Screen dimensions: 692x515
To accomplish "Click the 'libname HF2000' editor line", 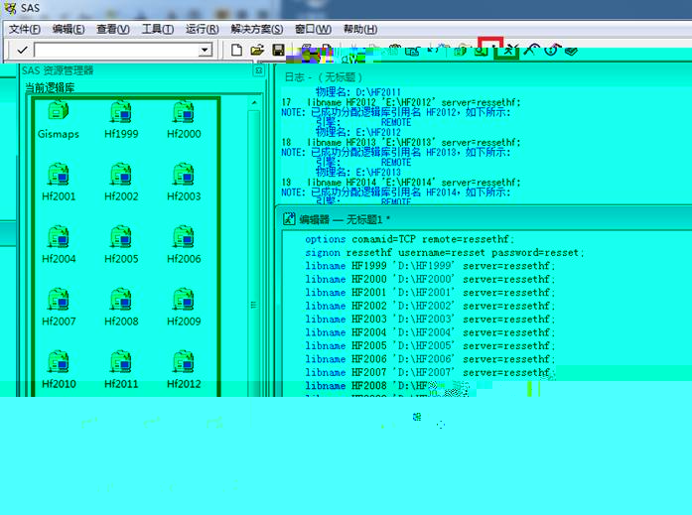I will tap(430, 279).
